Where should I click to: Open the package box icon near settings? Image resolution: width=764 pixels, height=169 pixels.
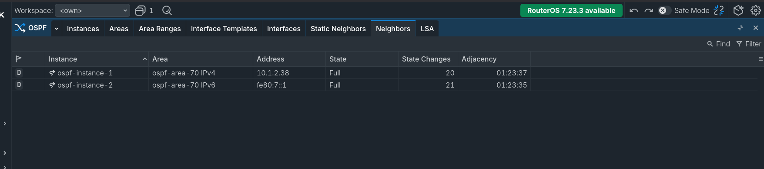738,10
